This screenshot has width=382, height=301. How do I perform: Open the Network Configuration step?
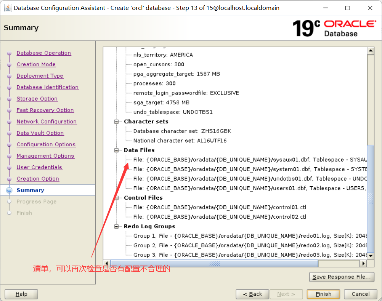47,122
